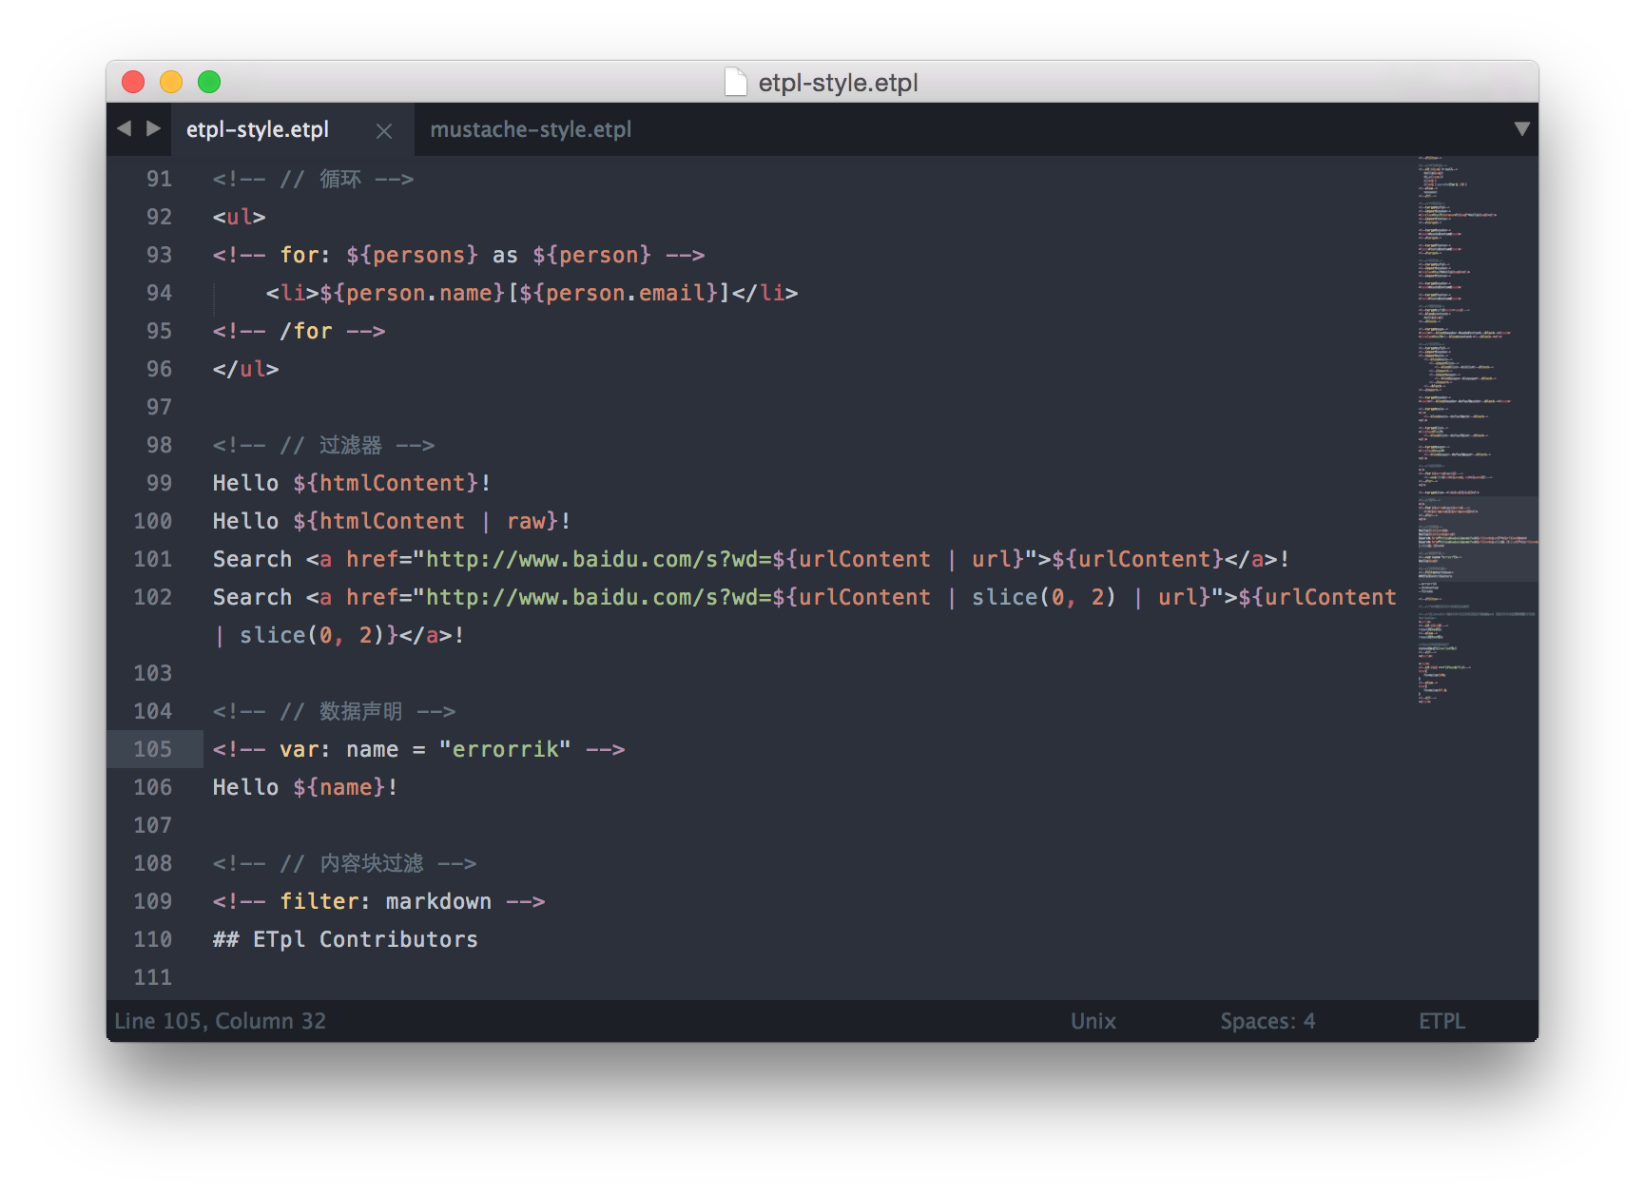Go to previous tab with left arrow
Image resolution: width=1645 pixels, height=1194 pixels.
tap(124, 128)
